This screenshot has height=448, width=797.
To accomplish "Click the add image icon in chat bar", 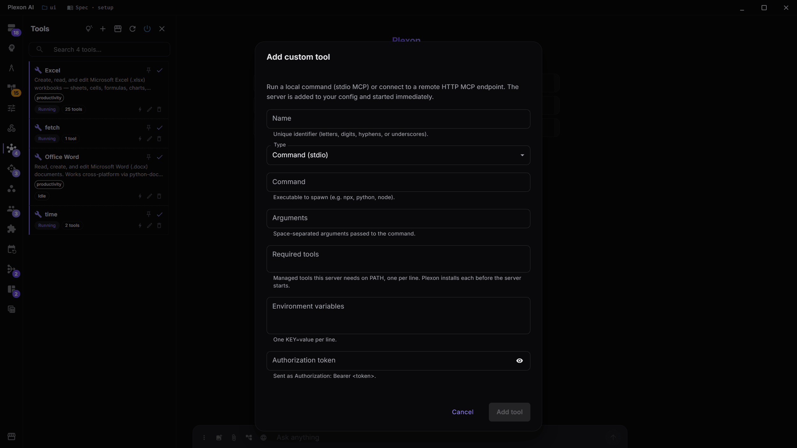I will tap(219, 437).
